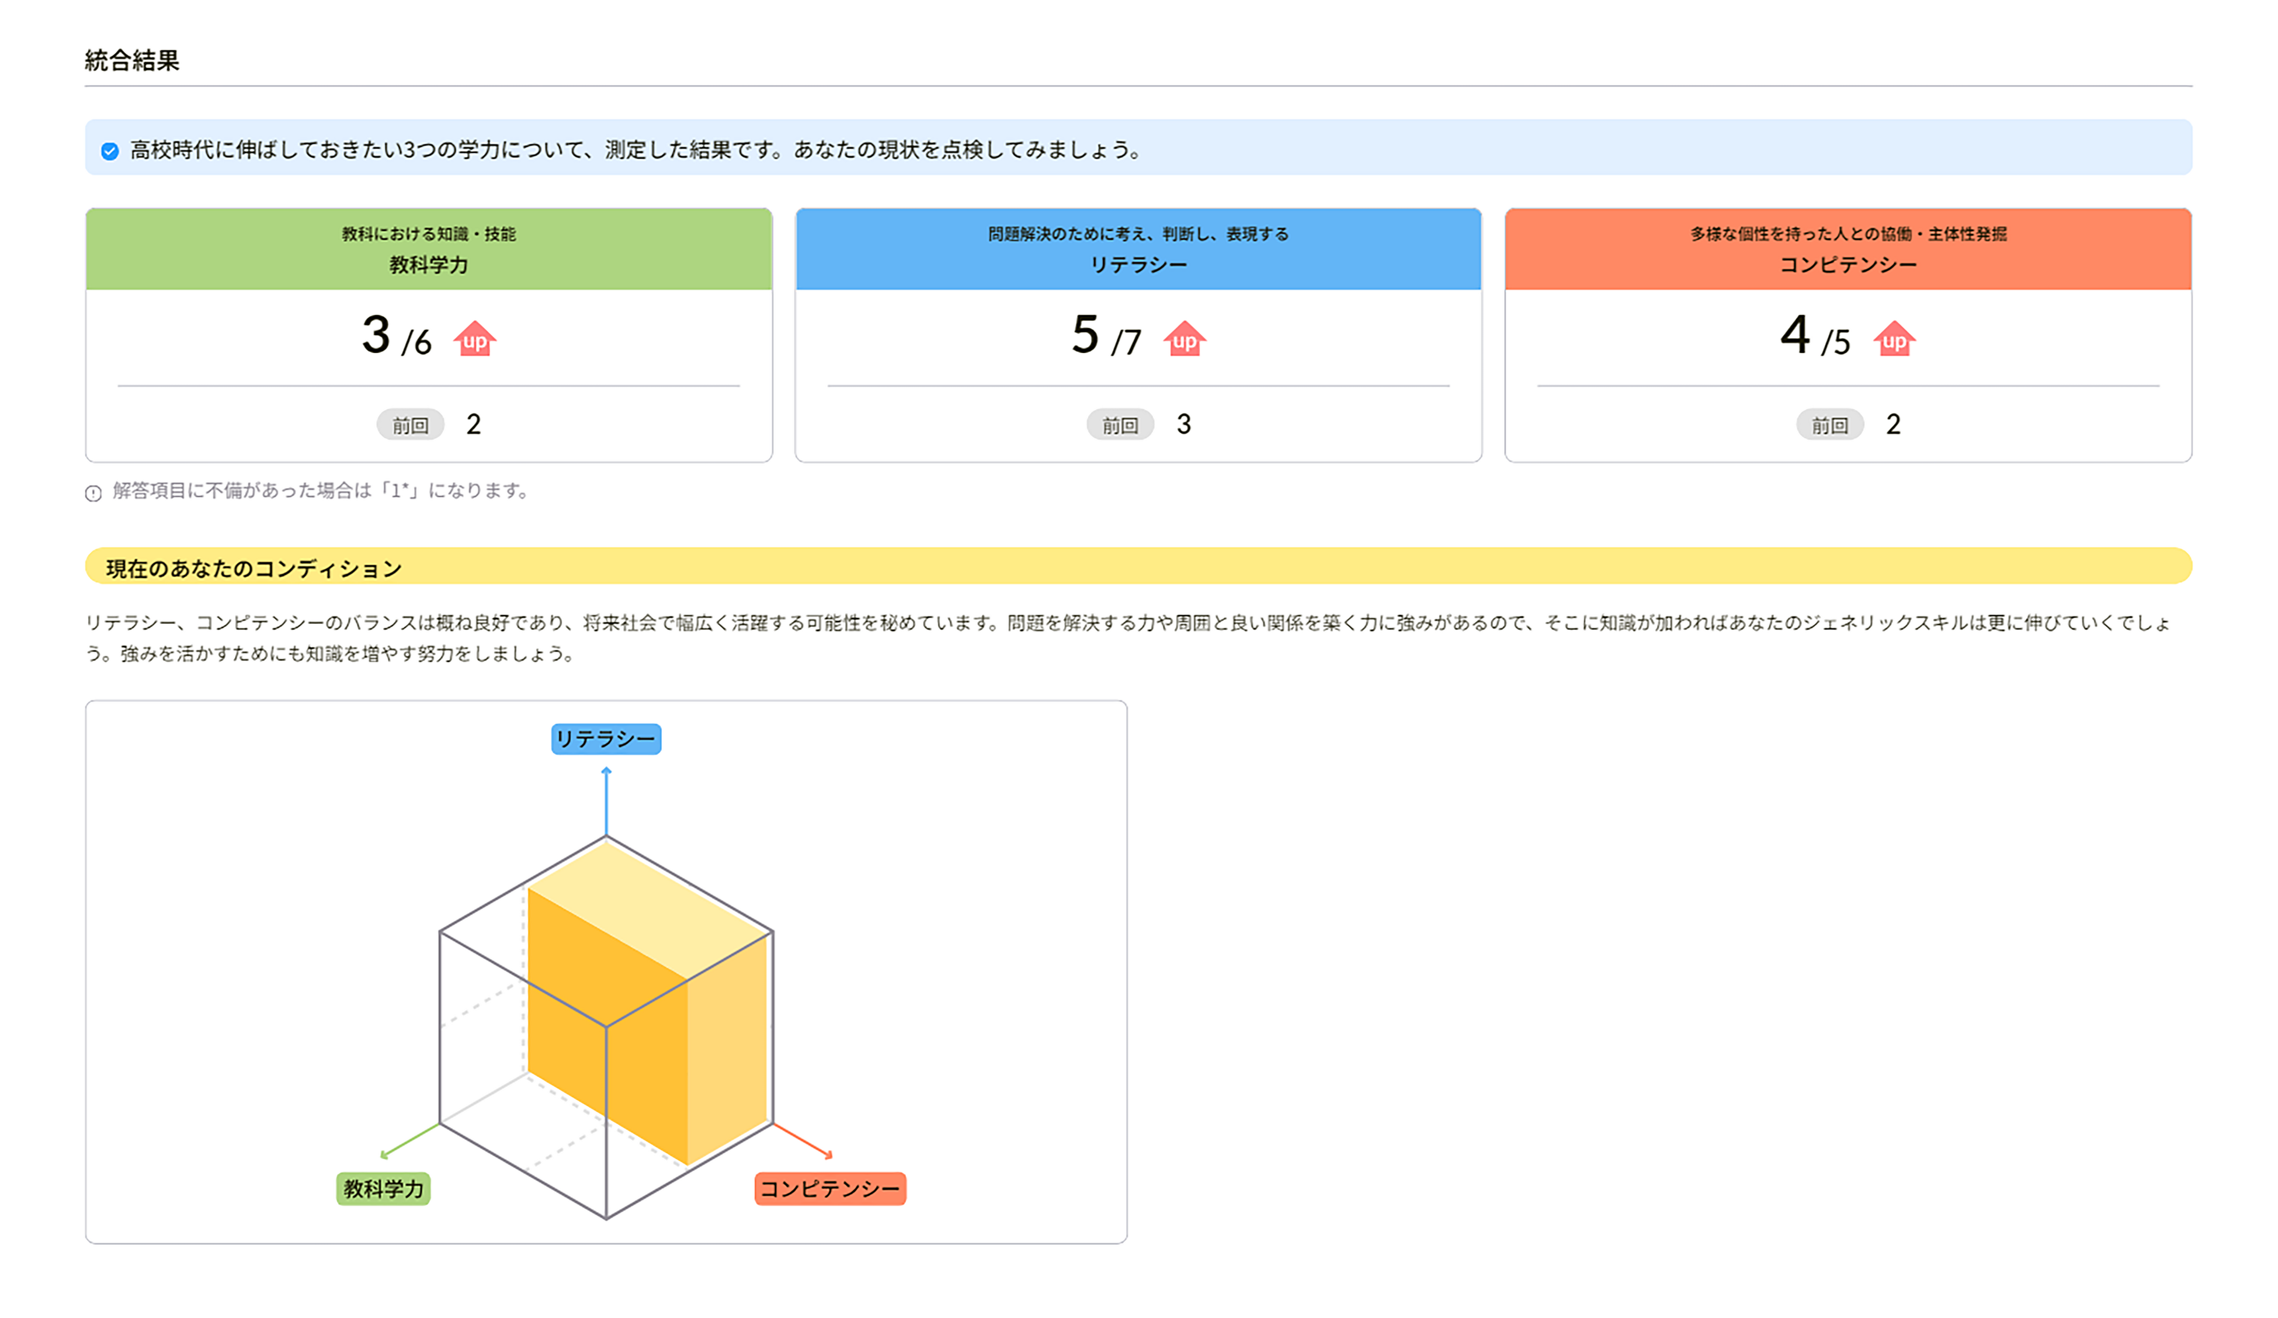Click the yellow 現在のあなたのコンディション heading bar

click(x=1138, y=566)
